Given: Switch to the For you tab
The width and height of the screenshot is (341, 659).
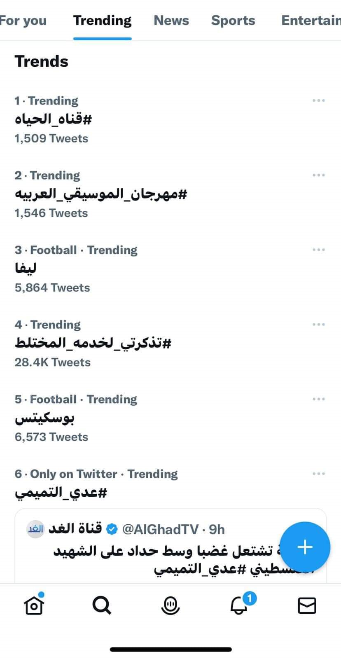Looking at the screenshot, I should click(23, 21).
